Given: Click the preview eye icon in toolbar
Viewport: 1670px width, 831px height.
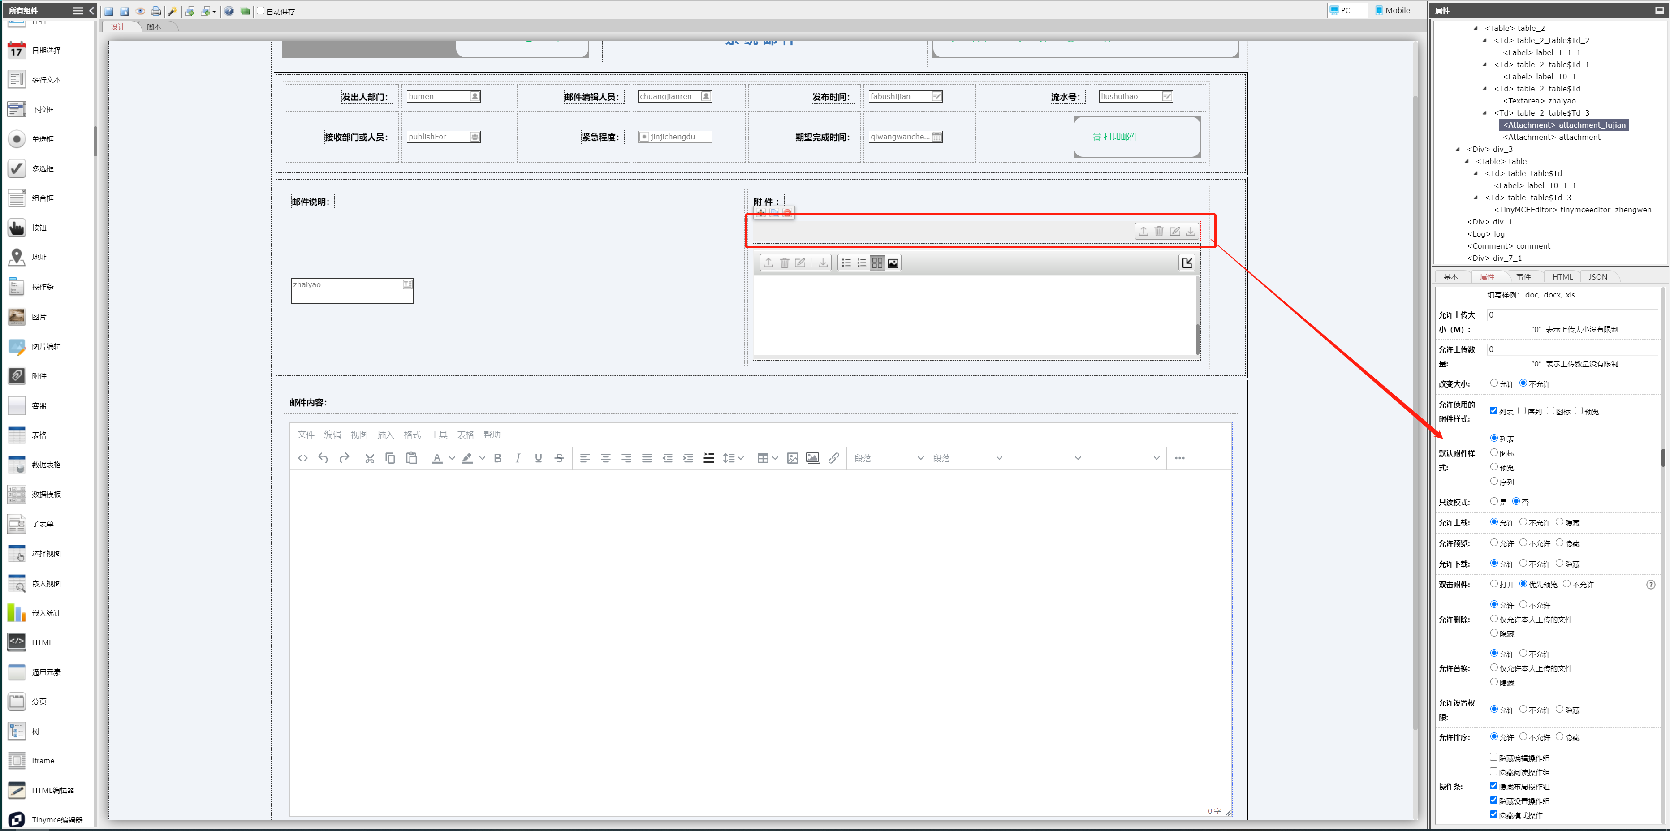Looking at the screenshot, I should (x=140, y=11).
